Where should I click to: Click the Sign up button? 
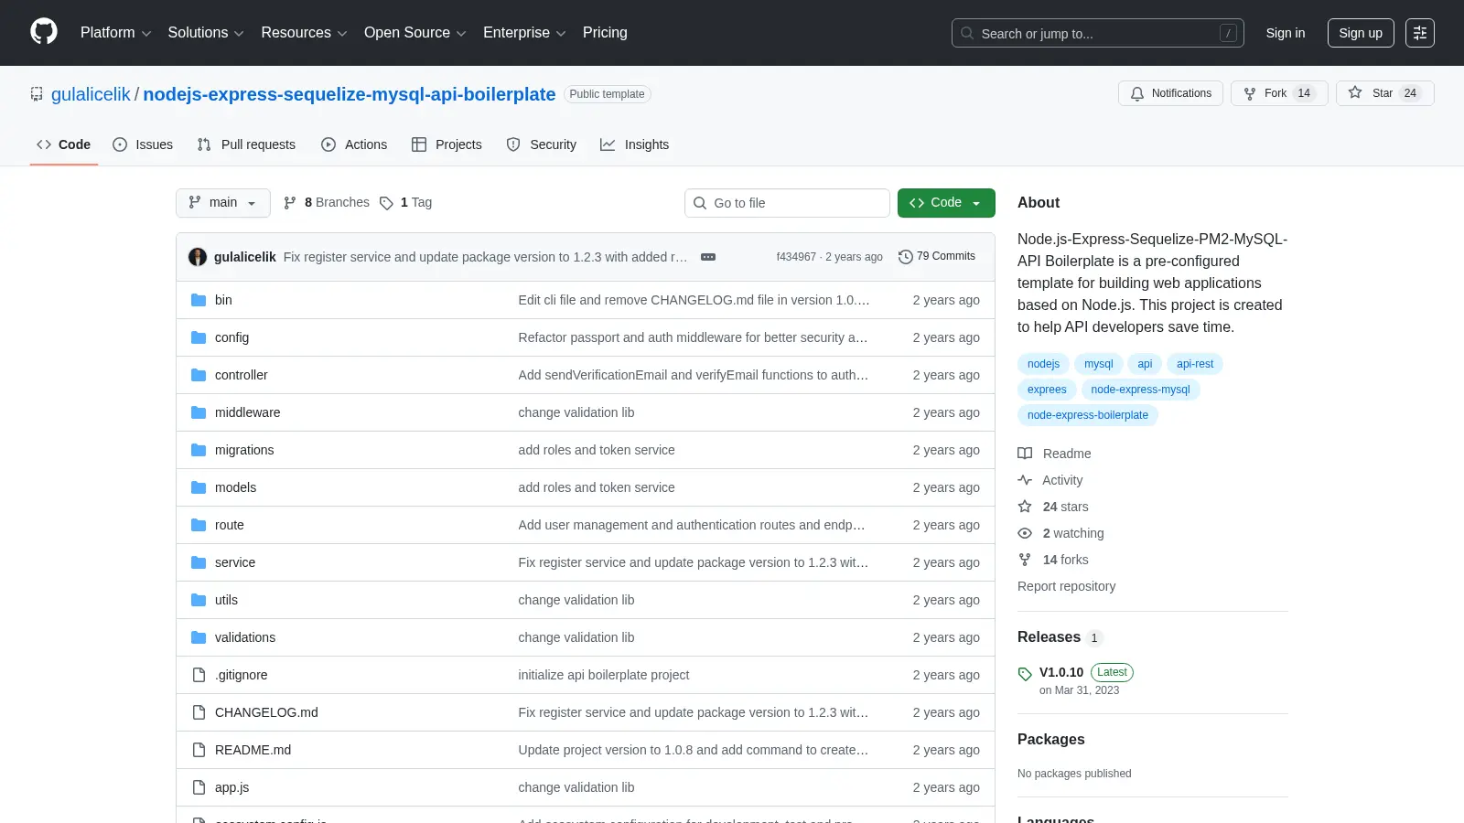(1361, 33)
